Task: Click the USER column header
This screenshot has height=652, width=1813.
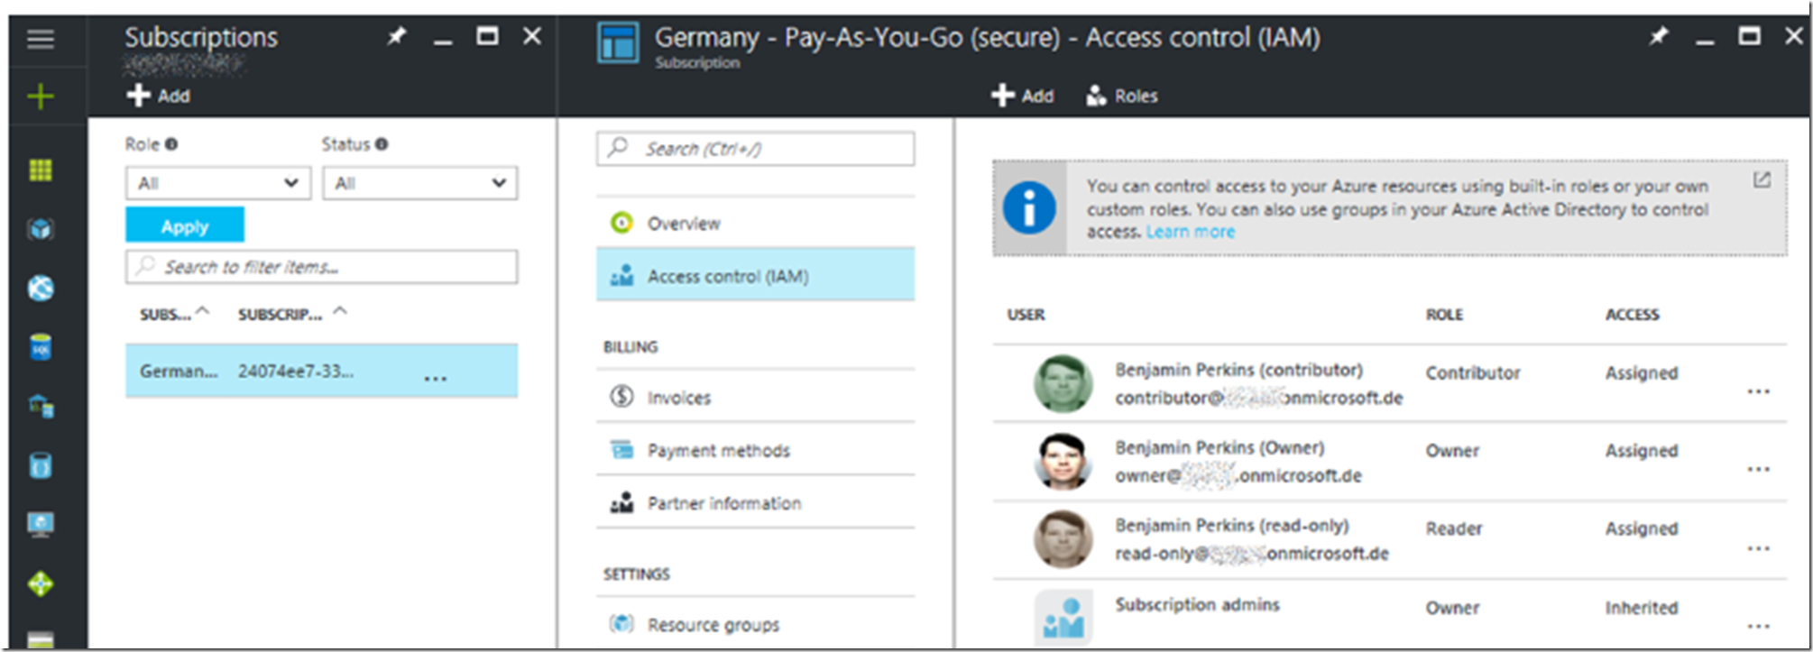Action: click(x=1026, y=315)
